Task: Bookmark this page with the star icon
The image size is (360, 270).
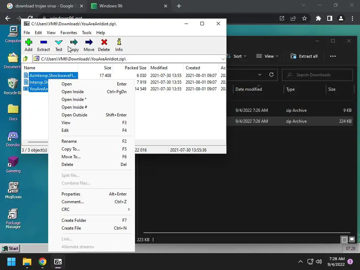Action: [304, 18]
